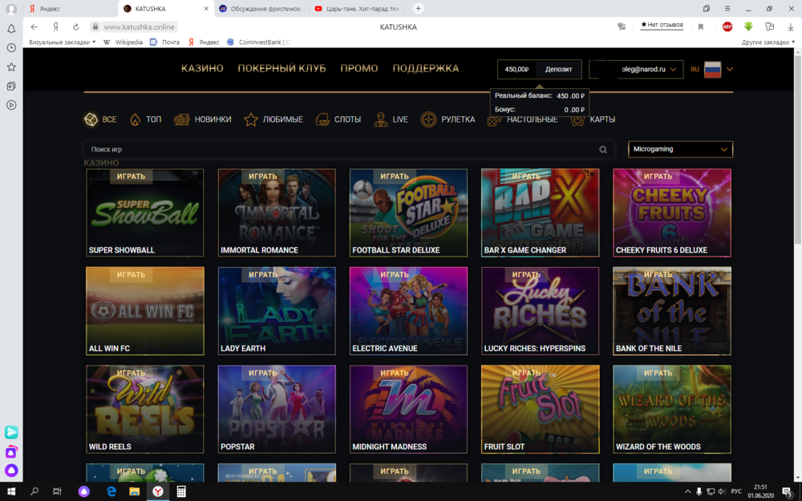Open the Почта bookmark link

[164, 42]
